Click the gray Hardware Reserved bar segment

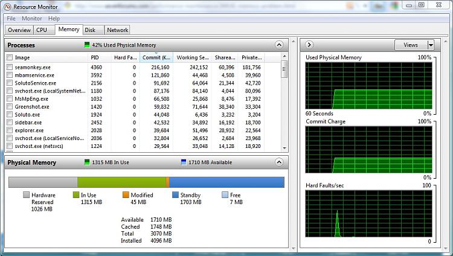pyautogui.click(x=43, y=182)
